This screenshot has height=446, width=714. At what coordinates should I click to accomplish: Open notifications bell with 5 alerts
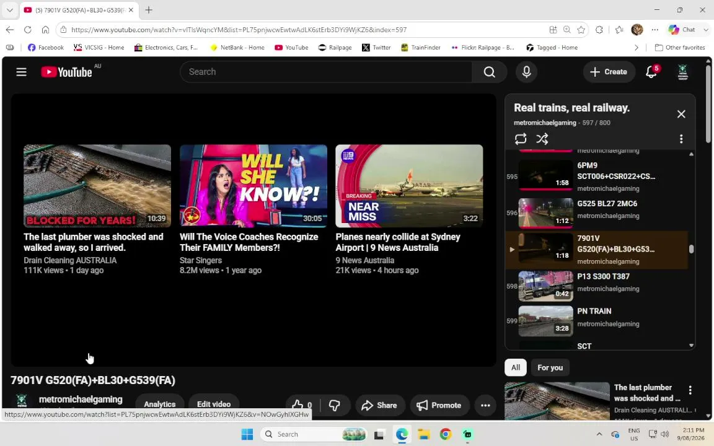651,72
